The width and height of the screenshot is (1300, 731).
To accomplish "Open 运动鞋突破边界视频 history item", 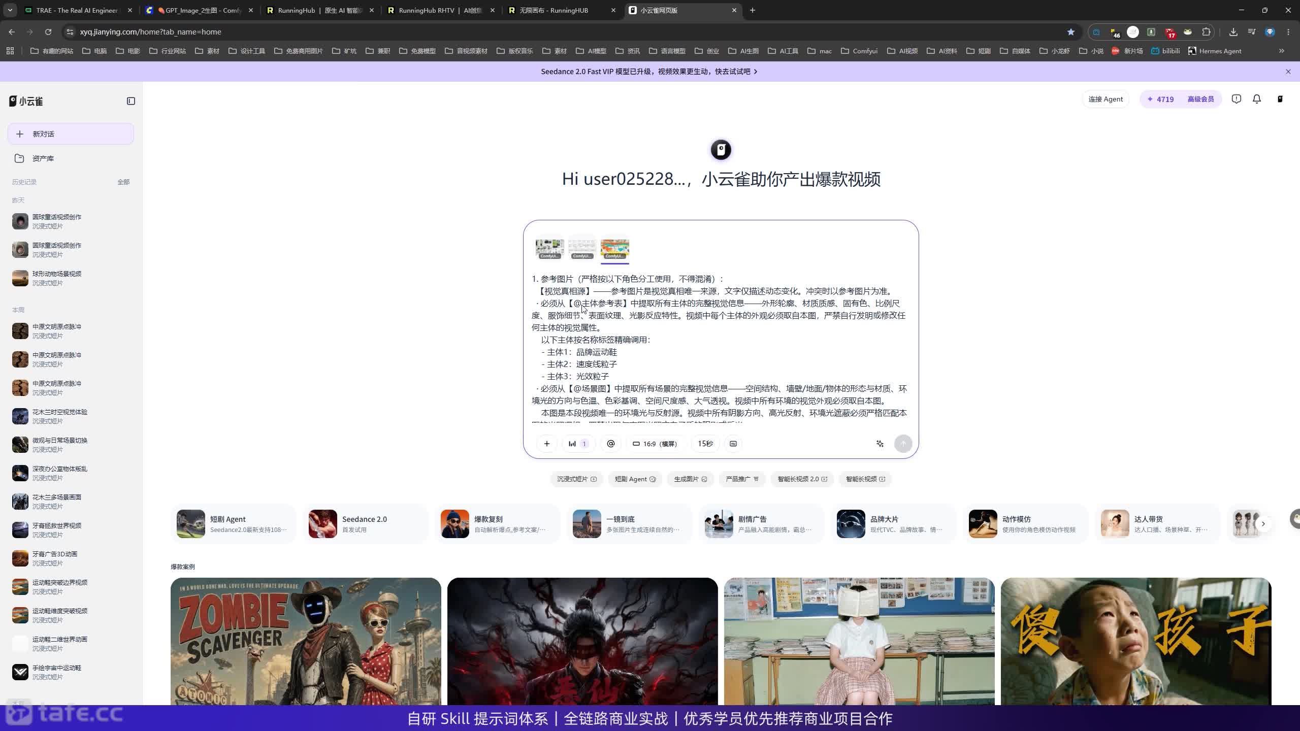I will pos(71,587).
